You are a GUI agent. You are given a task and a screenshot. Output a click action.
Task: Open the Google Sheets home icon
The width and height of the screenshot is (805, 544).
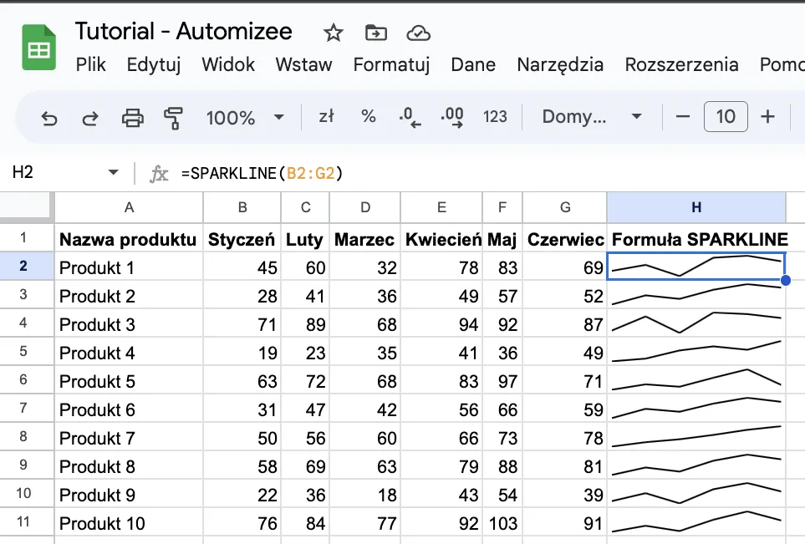coord(39,48)
